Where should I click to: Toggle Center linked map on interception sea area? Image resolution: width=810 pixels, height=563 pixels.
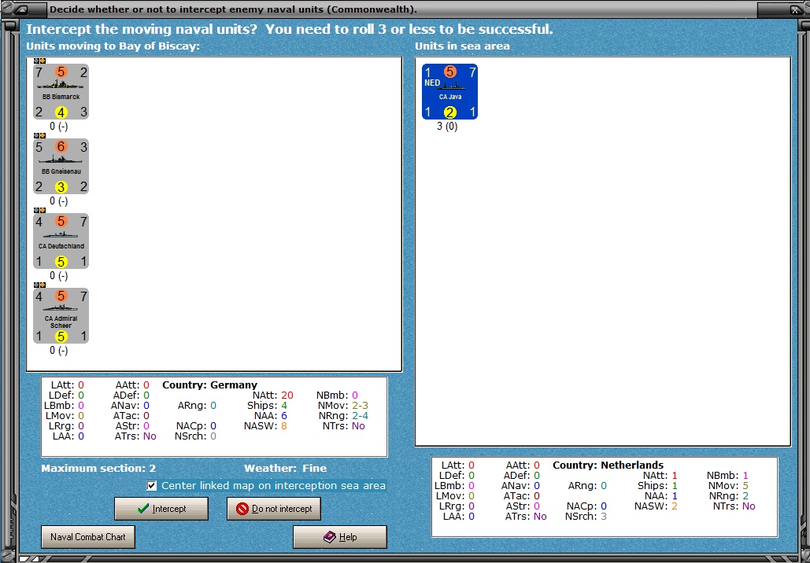267,486
